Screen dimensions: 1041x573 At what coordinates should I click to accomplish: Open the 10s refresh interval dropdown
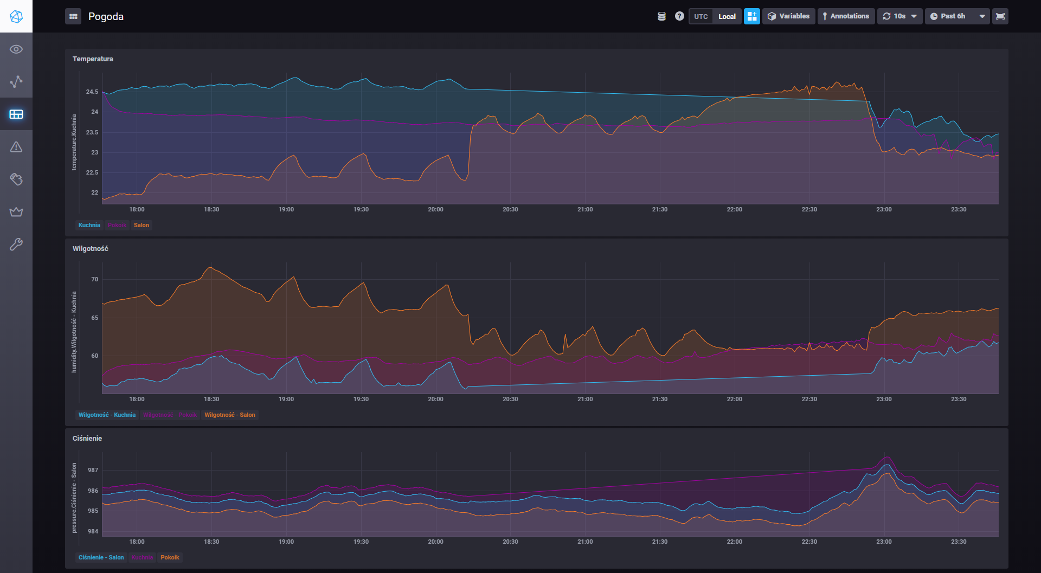(x=899, y=16)
